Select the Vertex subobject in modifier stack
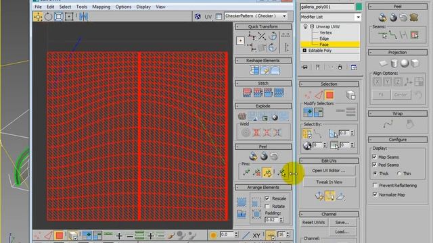This screenshot has width=433, height=243. tap(325, 32)
